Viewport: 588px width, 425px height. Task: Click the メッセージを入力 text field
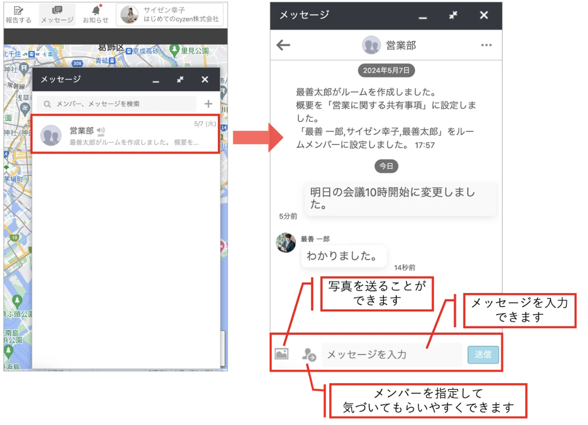[x=392, y=354]
